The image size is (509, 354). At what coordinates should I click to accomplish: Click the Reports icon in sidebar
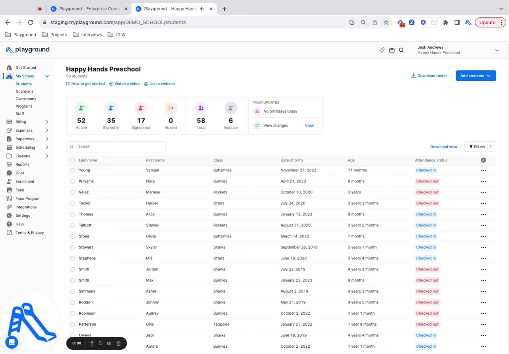9,165
